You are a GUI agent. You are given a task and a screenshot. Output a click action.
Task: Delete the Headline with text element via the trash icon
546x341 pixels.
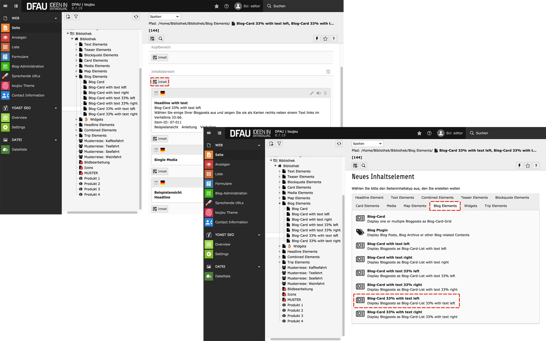point(325,93)
